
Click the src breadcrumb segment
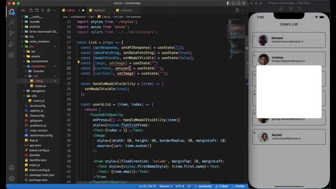click(x=65, y=17)
